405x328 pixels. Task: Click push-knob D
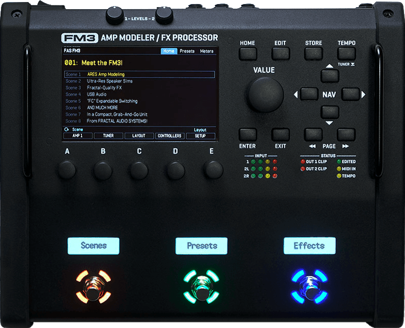tap(176, 171)
